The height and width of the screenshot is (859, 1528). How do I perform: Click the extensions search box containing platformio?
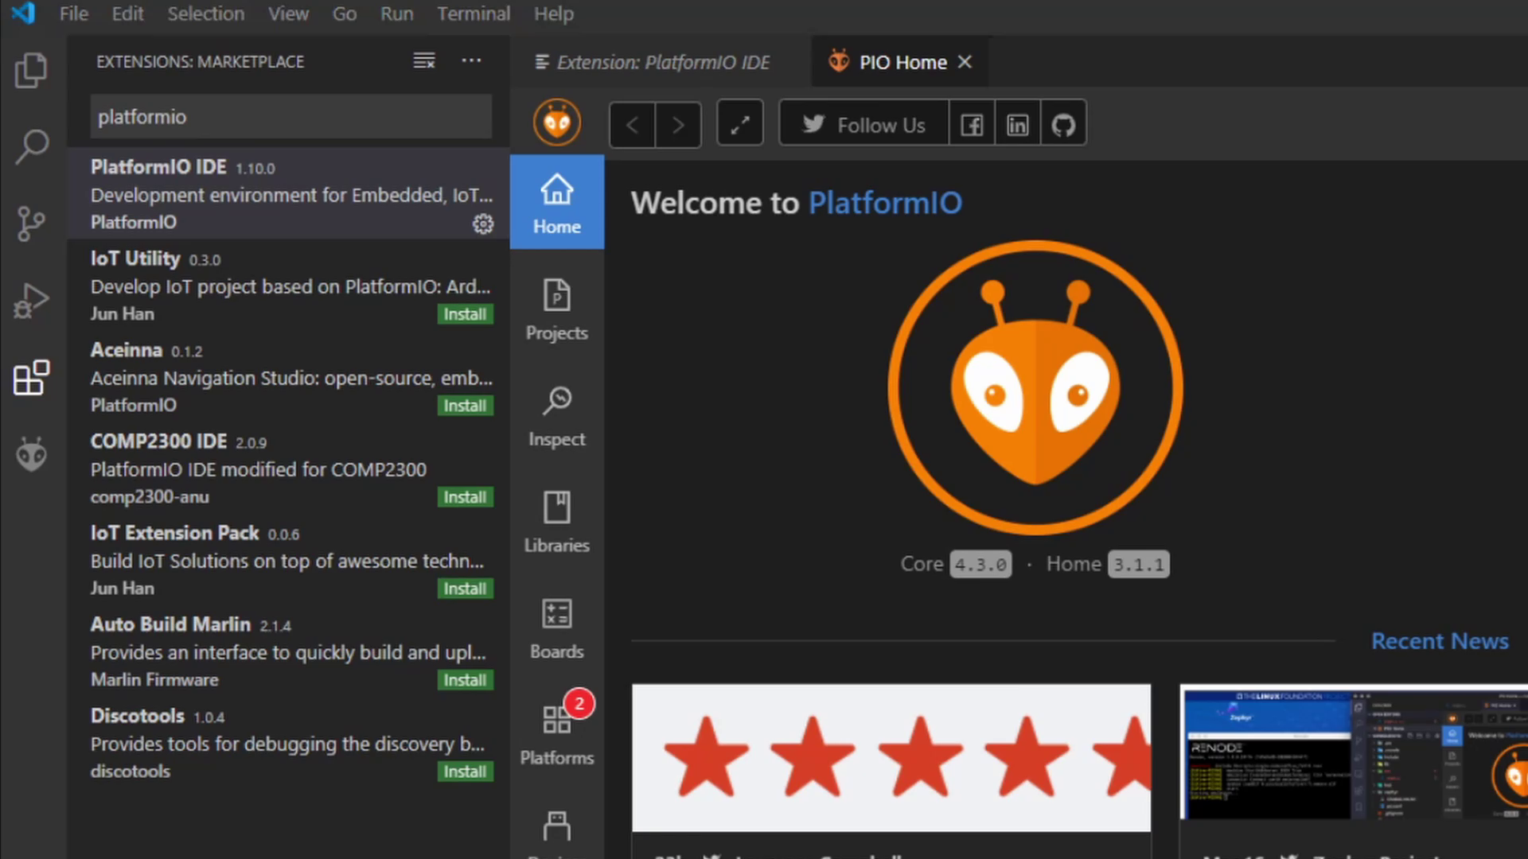(x=290, y=117)
